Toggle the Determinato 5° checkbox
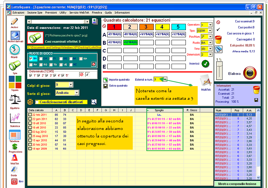This screenshot has width=268, height=188. point(63,75)
